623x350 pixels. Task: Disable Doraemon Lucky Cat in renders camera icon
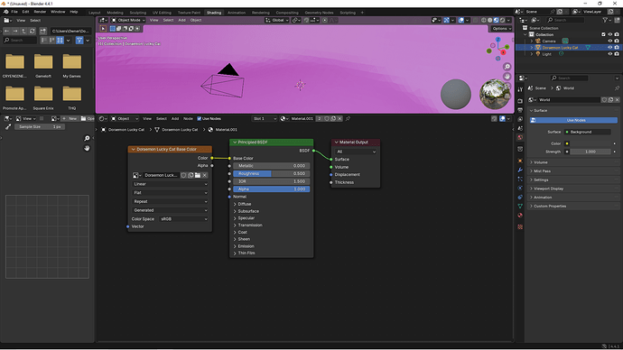(x=617, y=47)
